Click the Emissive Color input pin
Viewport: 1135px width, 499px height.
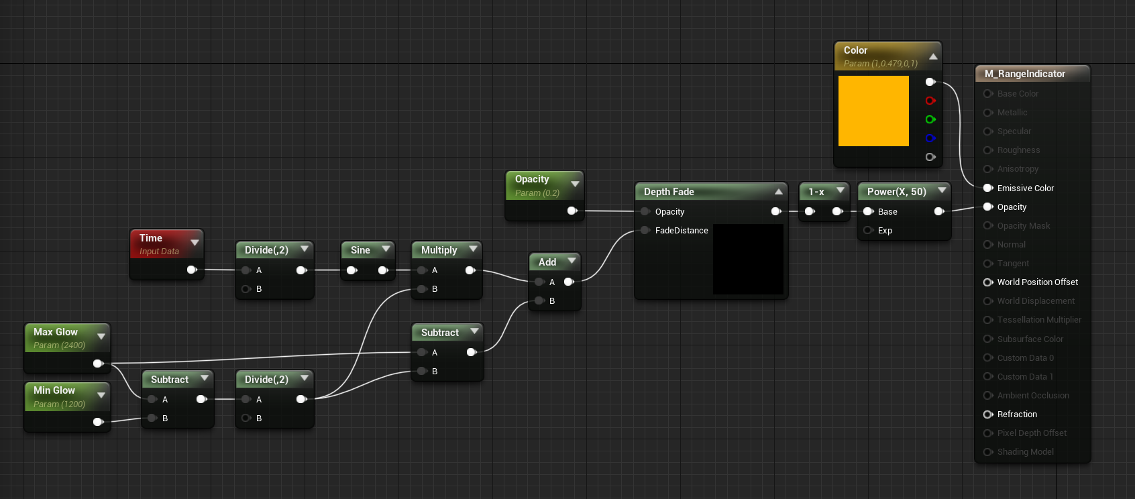point(987,188)
